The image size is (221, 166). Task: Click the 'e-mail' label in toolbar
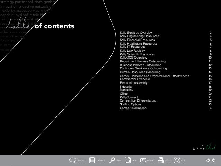point(151,160)
